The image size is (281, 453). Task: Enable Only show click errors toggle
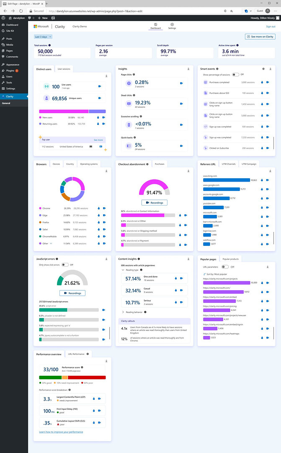(65, 265)
